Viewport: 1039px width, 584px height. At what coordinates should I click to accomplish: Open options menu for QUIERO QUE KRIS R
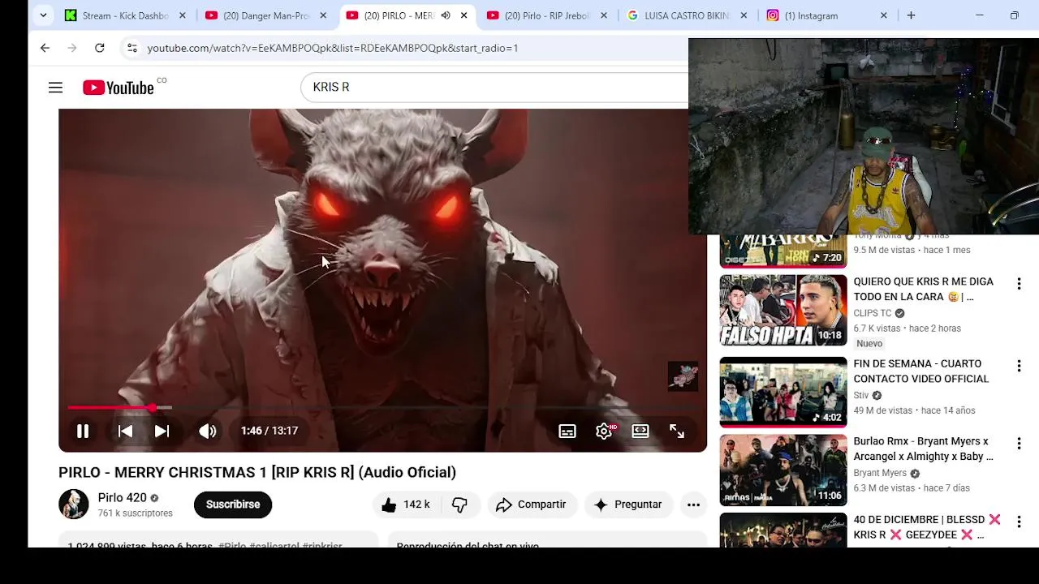pos(1019,284)
